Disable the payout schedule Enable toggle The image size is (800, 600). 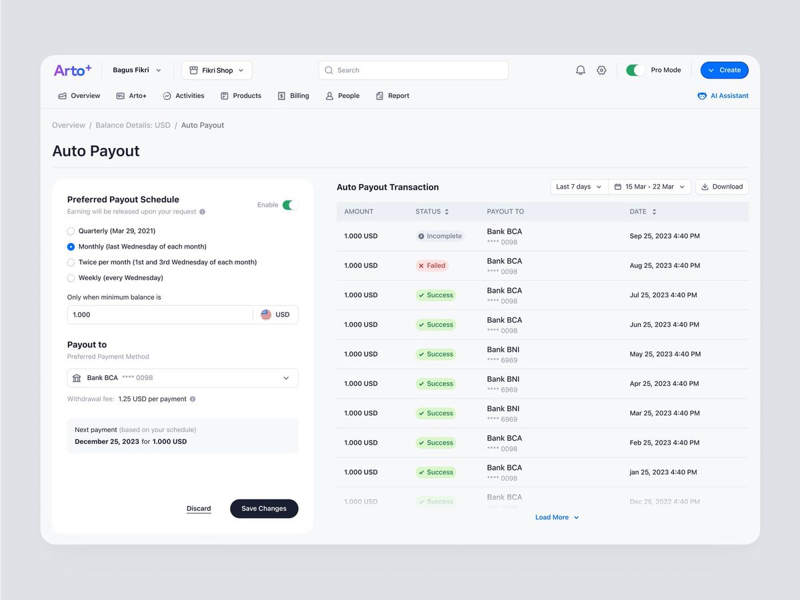pos(288,205)
